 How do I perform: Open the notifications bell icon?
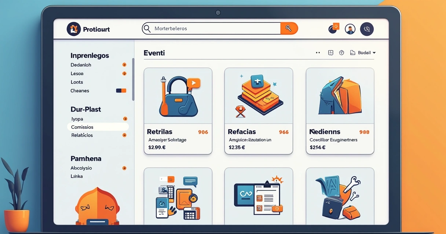[x=333, y=29]
